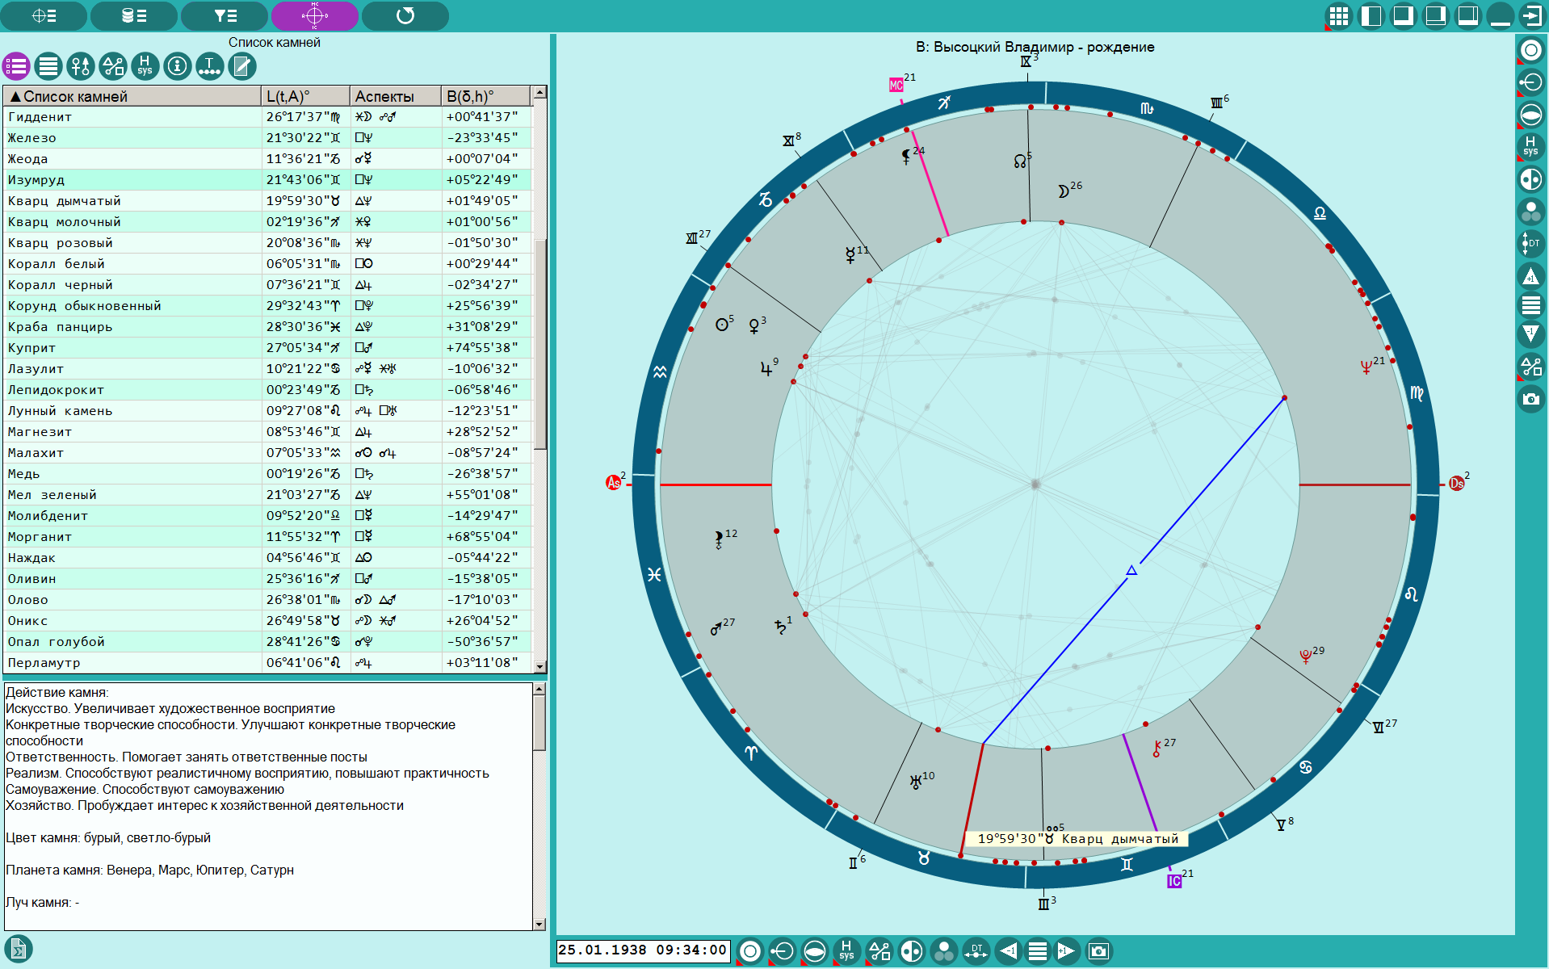Select the Малахит row in the list

(267, 452)
